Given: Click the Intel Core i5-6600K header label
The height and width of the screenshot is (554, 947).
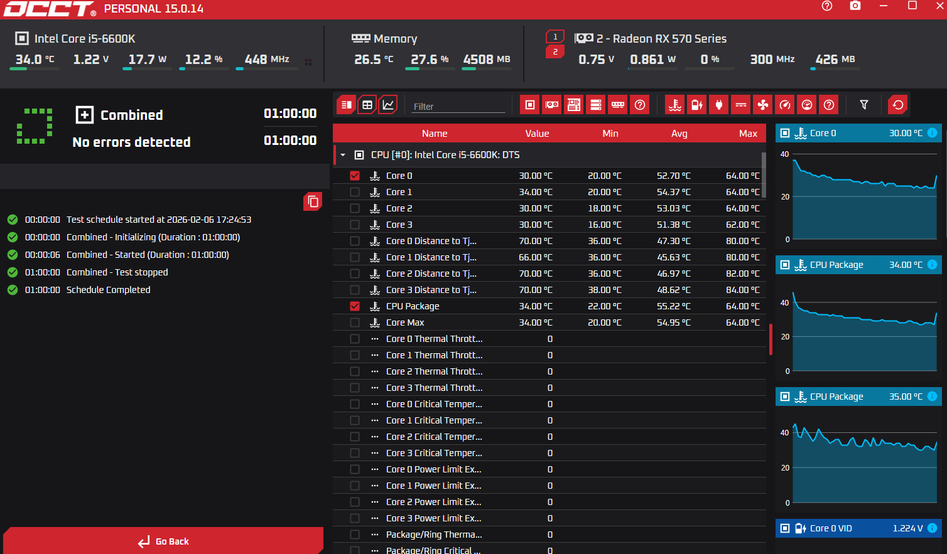Looking at the screenshot, I should (85, 39).
